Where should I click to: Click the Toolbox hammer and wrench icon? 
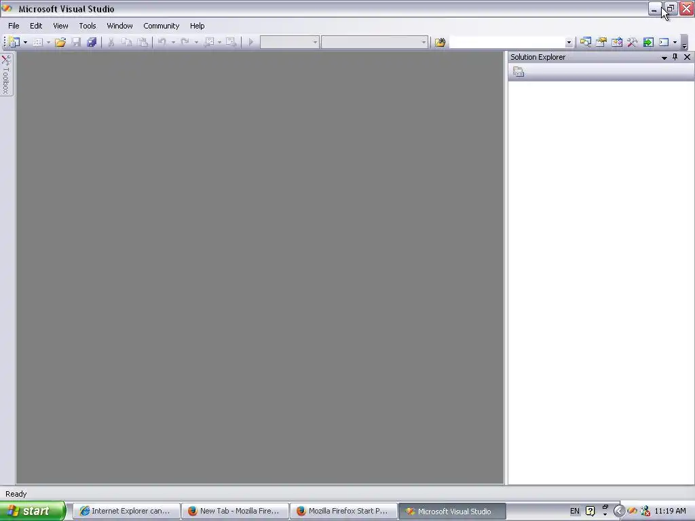632,42
